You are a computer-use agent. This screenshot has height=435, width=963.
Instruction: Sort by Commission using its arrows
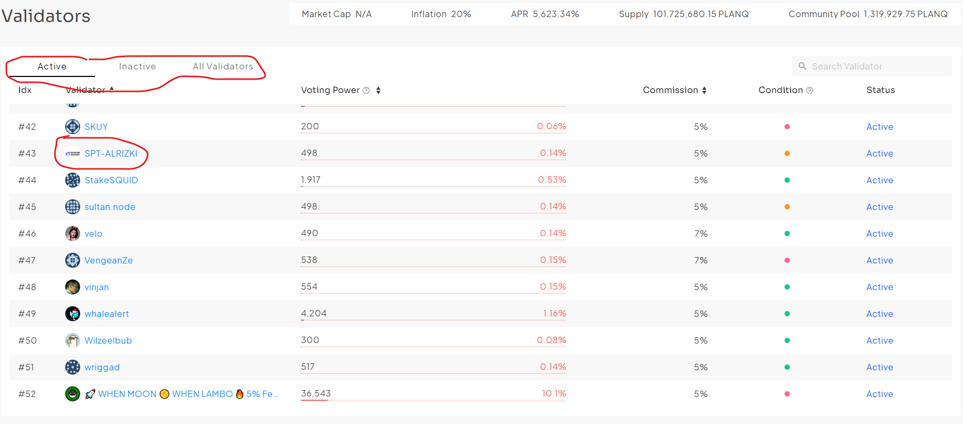704,90
